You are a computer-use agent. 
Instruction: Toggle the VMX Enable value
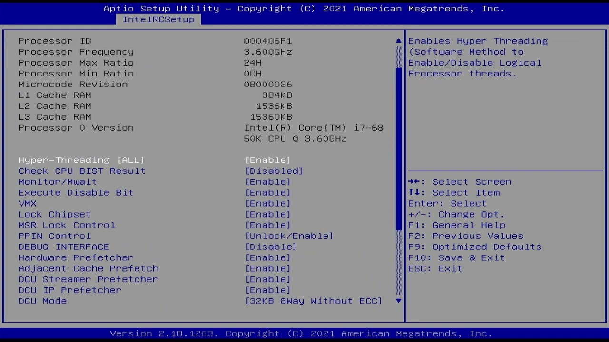[267, 203]
